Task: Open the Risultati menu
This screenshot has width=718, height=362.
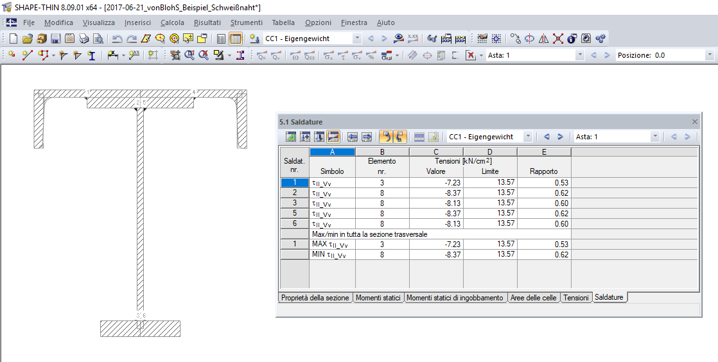Action: [207, 22]
